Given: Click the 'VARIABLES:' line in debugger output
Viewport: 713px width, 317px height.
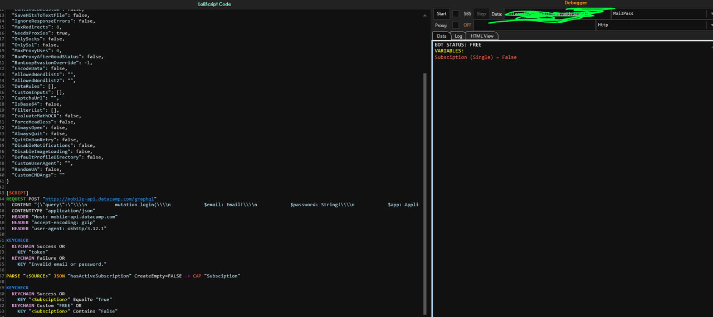Looking at the screenshot, I should point(449,51).
